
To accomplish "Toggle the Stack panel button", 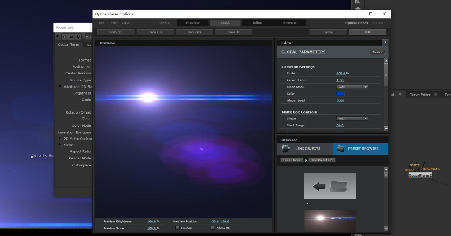I will pos(225,23).
